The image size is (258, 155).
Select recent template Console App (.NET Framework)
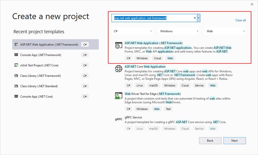(55, 55)
